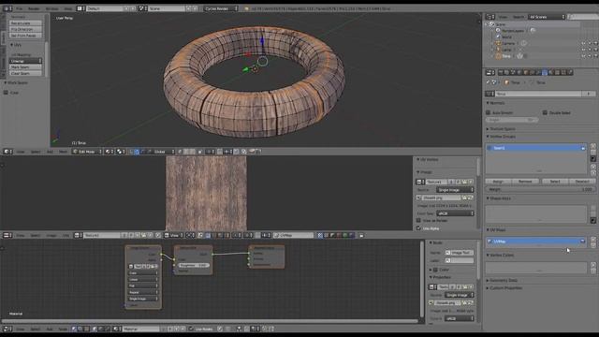Click the Torus mesh name field
599x337 pixels.
click(538, 94)
